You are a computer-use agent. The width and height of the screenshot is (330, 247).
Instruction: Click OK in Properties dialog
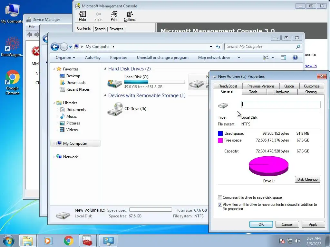point(261,224)
